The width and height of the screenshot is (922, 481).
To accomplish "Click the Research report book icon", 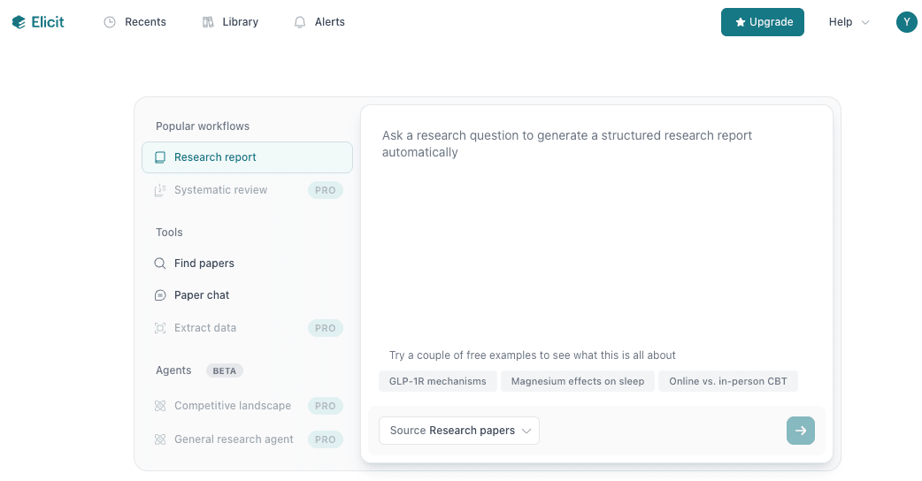I will pos(160,157).
